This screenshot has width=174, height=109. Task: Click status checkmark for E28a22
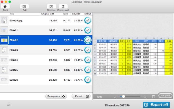click(88, 40)
